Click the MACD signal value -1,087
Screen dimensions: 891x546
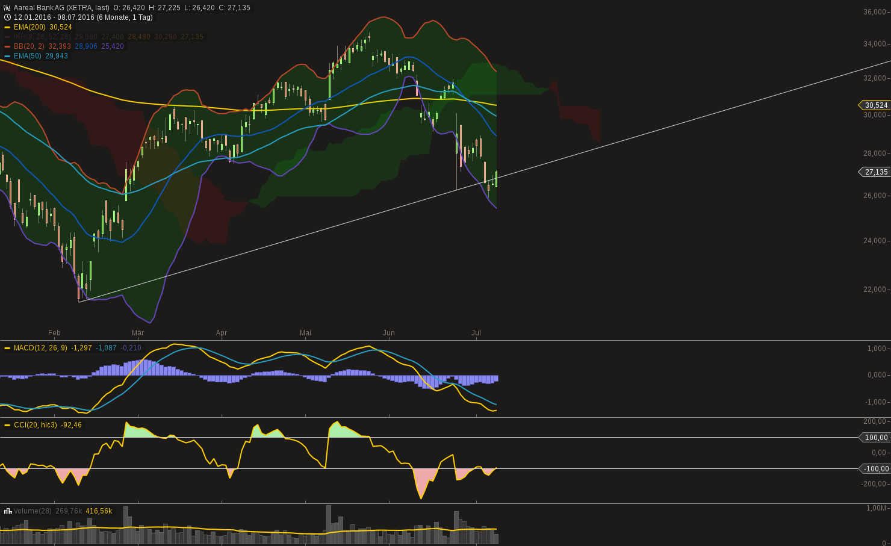pos(107,348)
